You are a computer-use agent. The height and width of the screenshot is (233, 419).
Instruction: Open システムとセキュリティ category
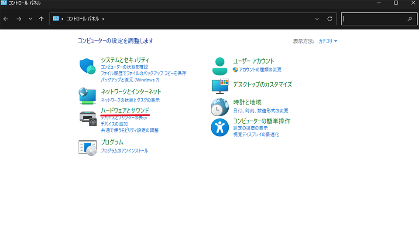[125, 60]
